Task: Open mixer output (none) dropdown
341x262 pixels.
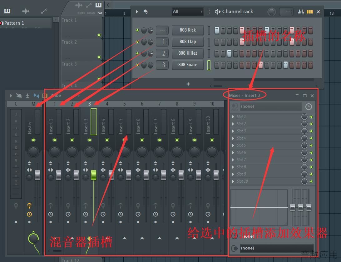Action: pyautogui.click(x=277, y=248)
